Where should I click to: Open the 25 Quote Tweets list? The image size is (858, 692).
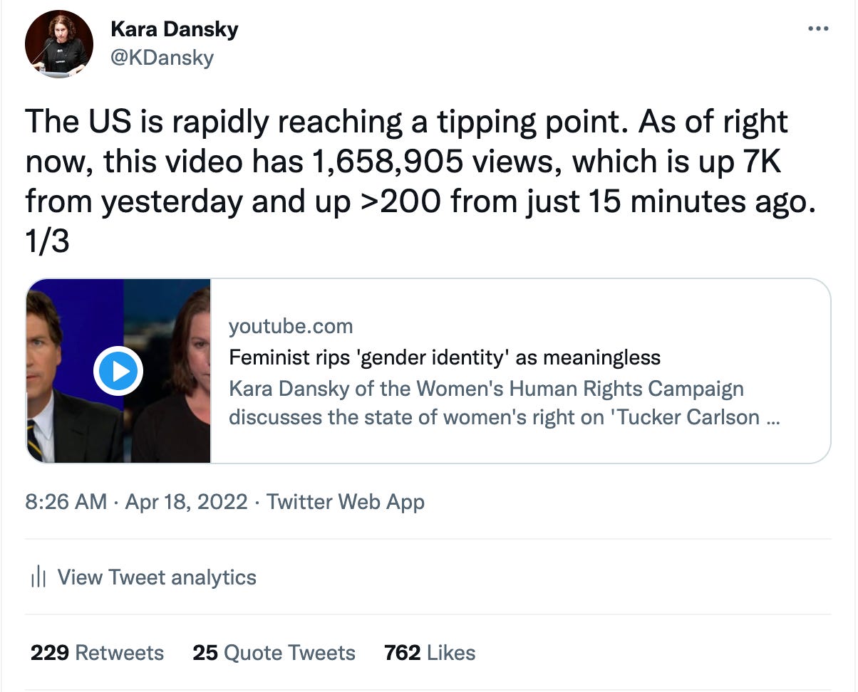pyautogui.click(x=274, y=652)
